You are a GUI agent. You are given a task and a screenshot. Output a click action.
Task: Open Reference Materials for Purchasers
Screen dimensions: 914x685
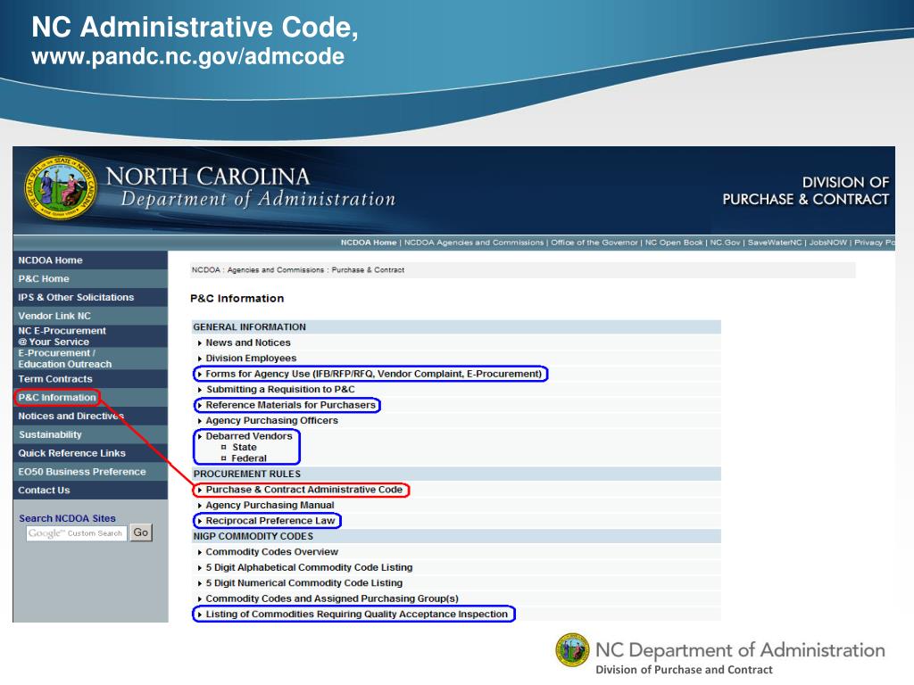290,405
